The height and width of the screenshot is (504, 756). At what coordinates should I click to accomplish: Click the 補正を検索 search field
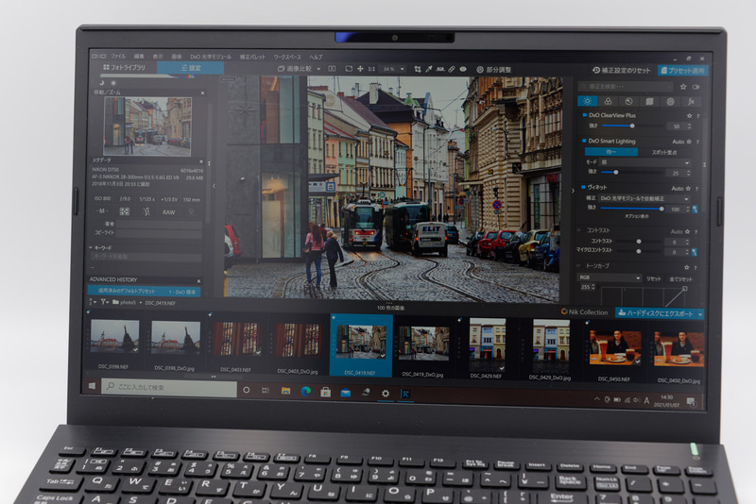tap(626, 87)
